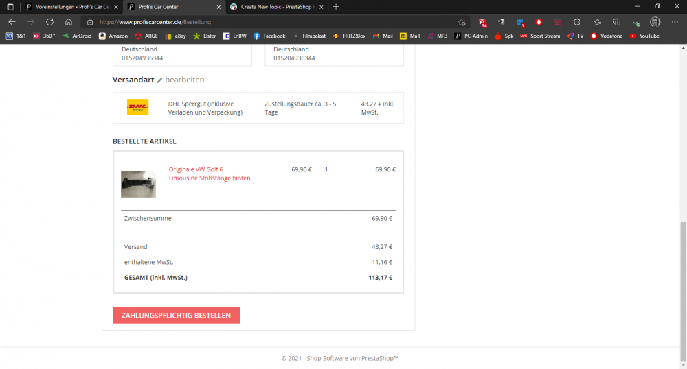Open Settings and more menu
Screen dimensions: 687x369
675,22
